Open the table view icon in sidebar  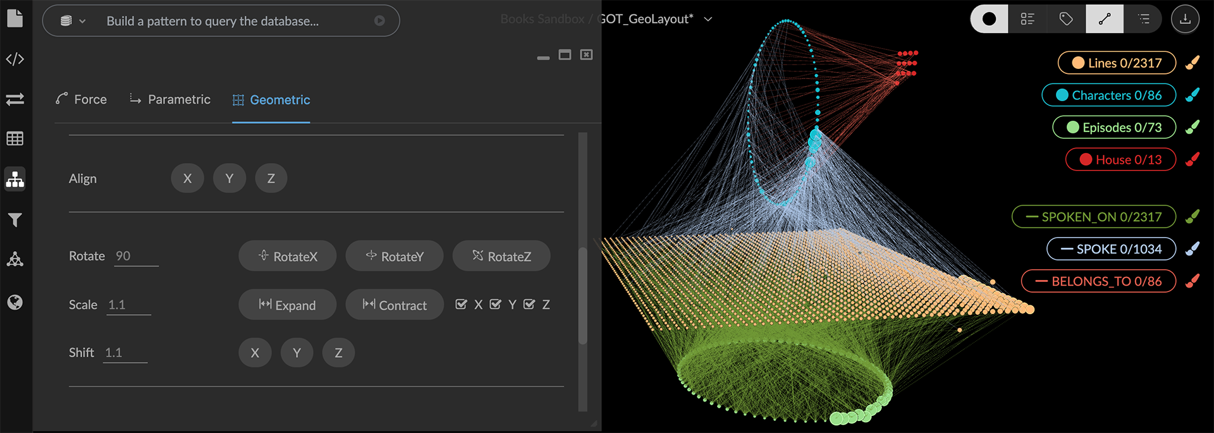[x=15, y=138]
